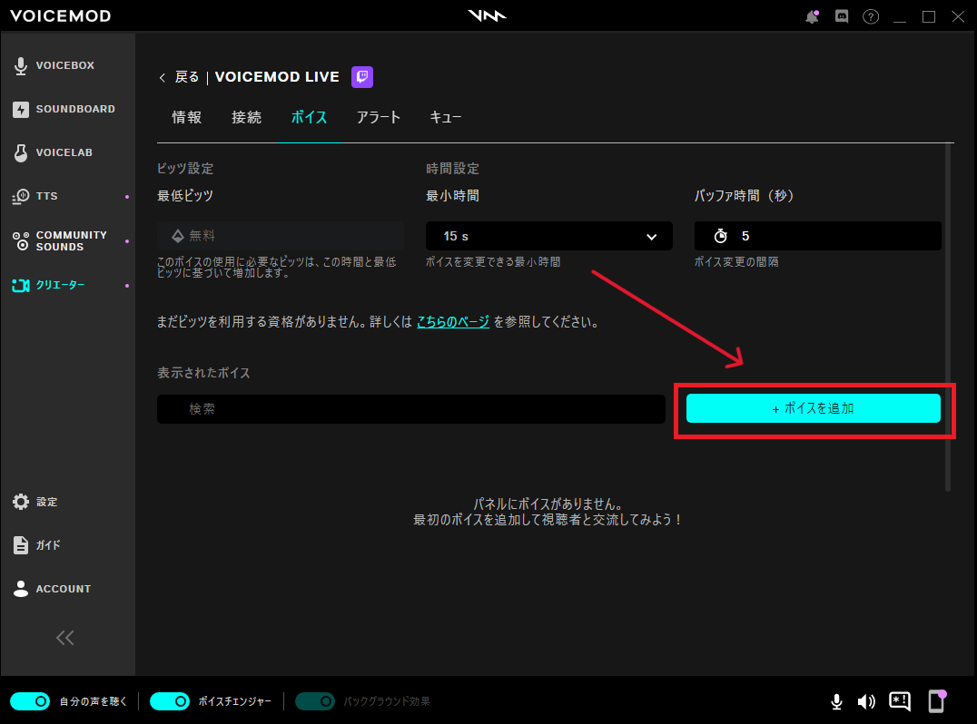Open the Discord icon in title bar
The image size is (977, 724).
pos(842,16)
